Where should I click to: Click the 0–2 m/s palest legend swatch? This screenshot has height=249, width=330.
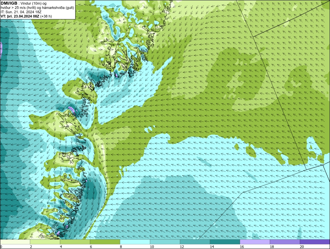15,242
